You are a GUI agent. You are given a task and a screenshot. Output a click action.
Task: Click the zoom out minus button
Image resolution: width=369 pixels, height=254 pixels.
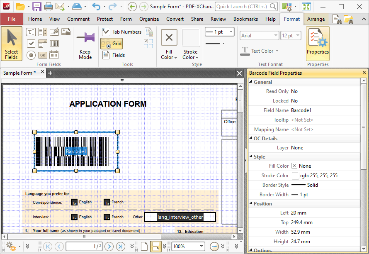[214, 247]
